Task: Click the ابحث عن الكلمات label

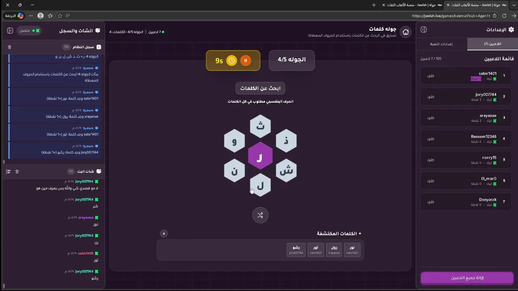Action: coord(260,88)
